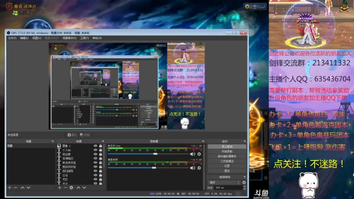Viewport: 354px width, 199px height.
Task: Undock the 控件 panel via its header icon
Action: (245, 141)
